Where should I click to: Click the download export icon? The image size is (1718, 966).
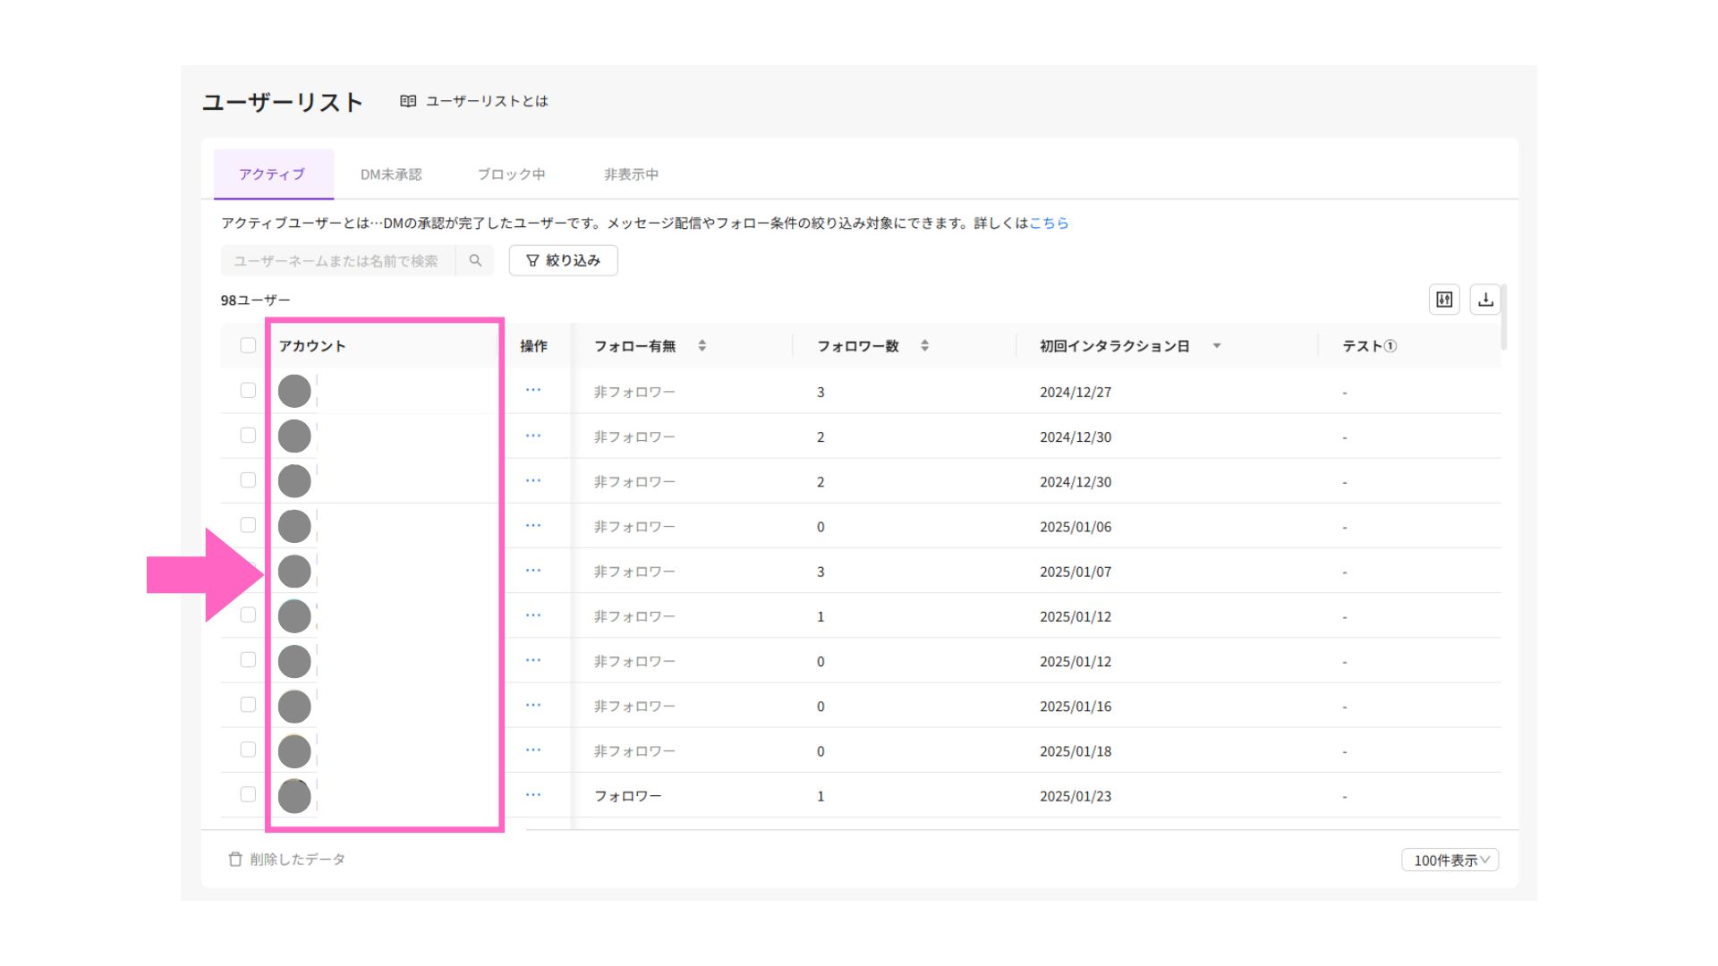pos(1485,300)
